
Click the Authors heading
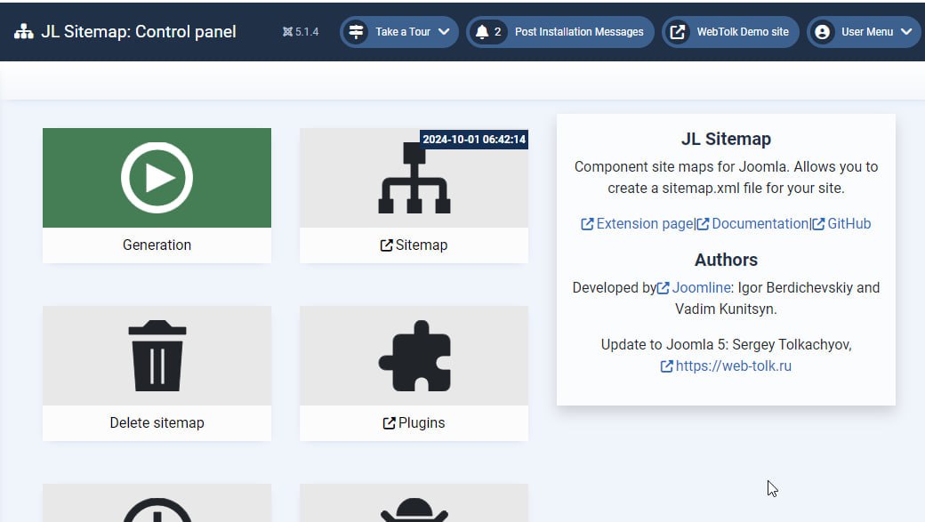click(726, 260)
